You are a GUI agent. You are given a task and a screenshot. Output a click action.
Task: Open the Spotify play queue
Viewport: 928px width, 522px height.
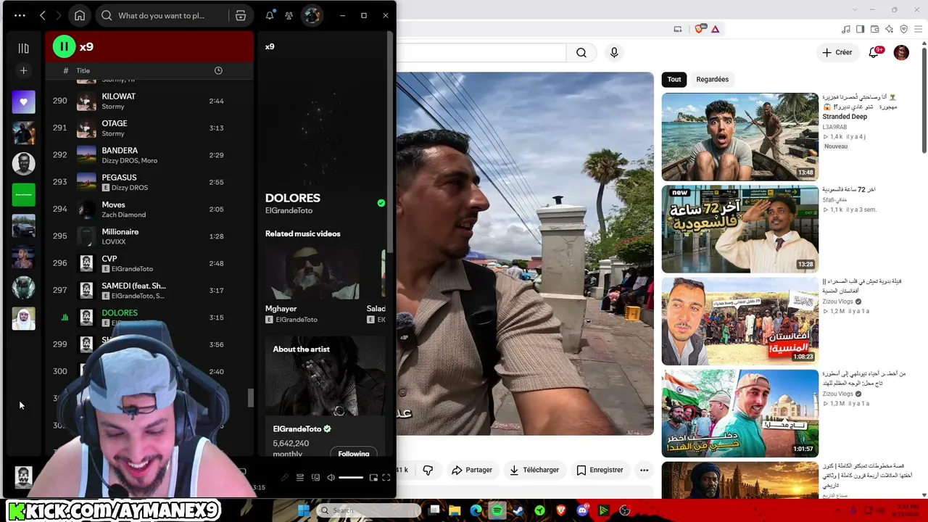300,478
